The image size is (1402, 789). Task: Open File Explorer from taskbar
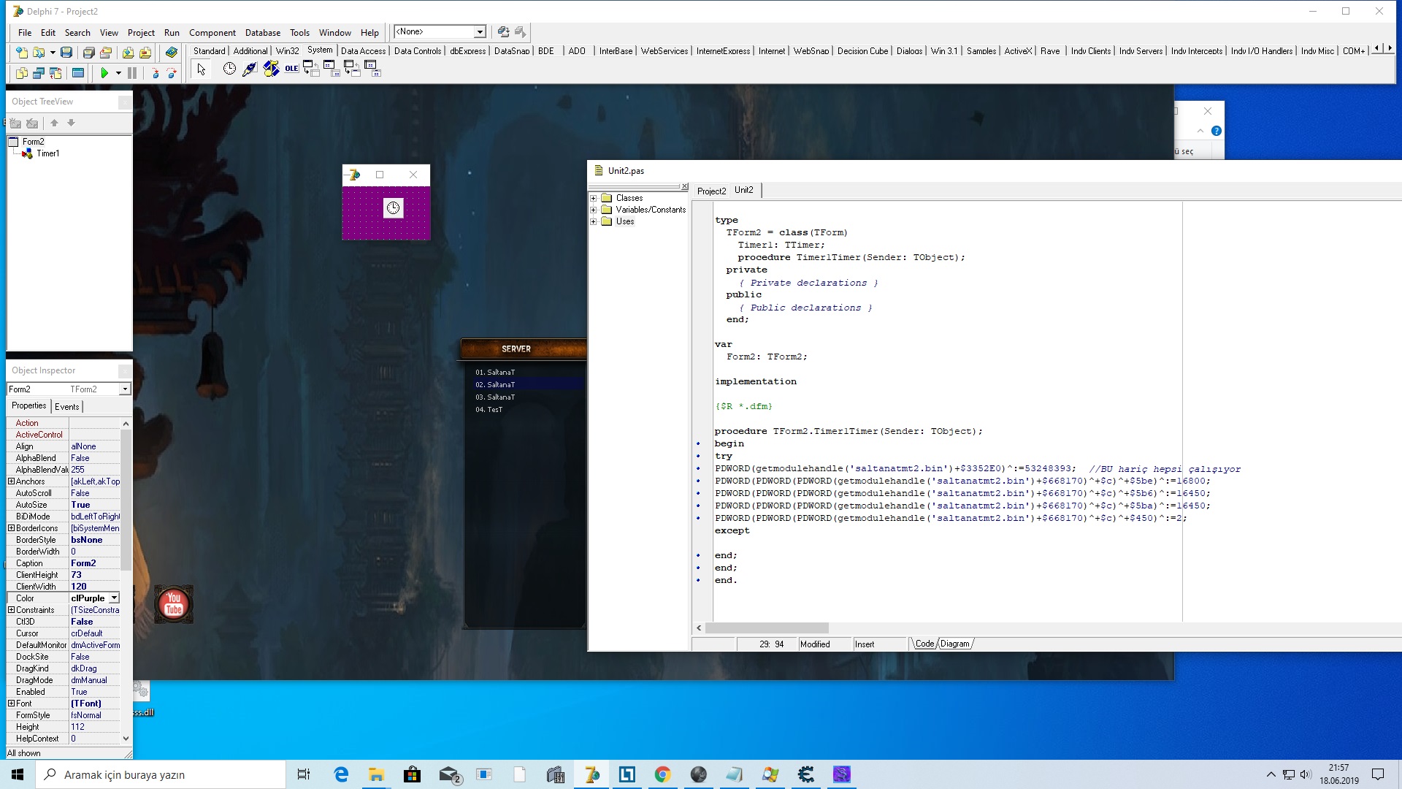tap(376, 774)
